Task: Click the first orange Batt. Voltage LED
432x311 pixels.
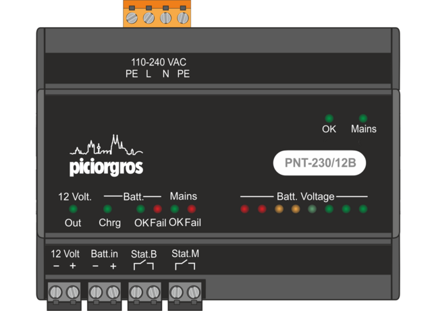Action: tap(279, 209)
